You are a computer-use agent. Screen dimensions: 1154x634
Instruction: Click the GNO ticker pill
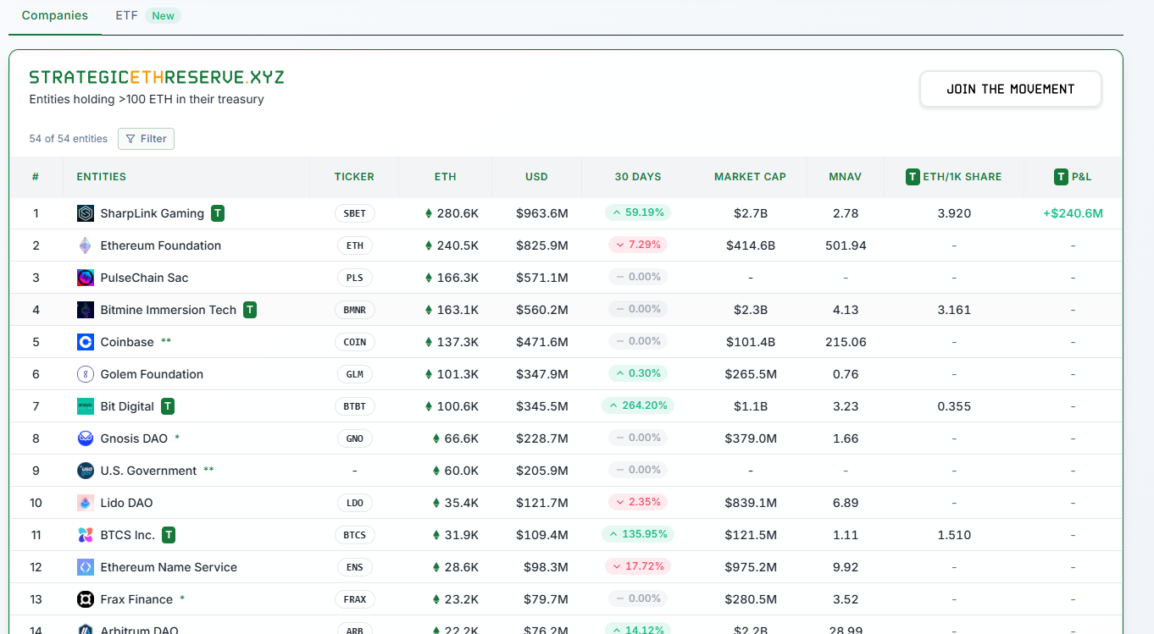355,438
